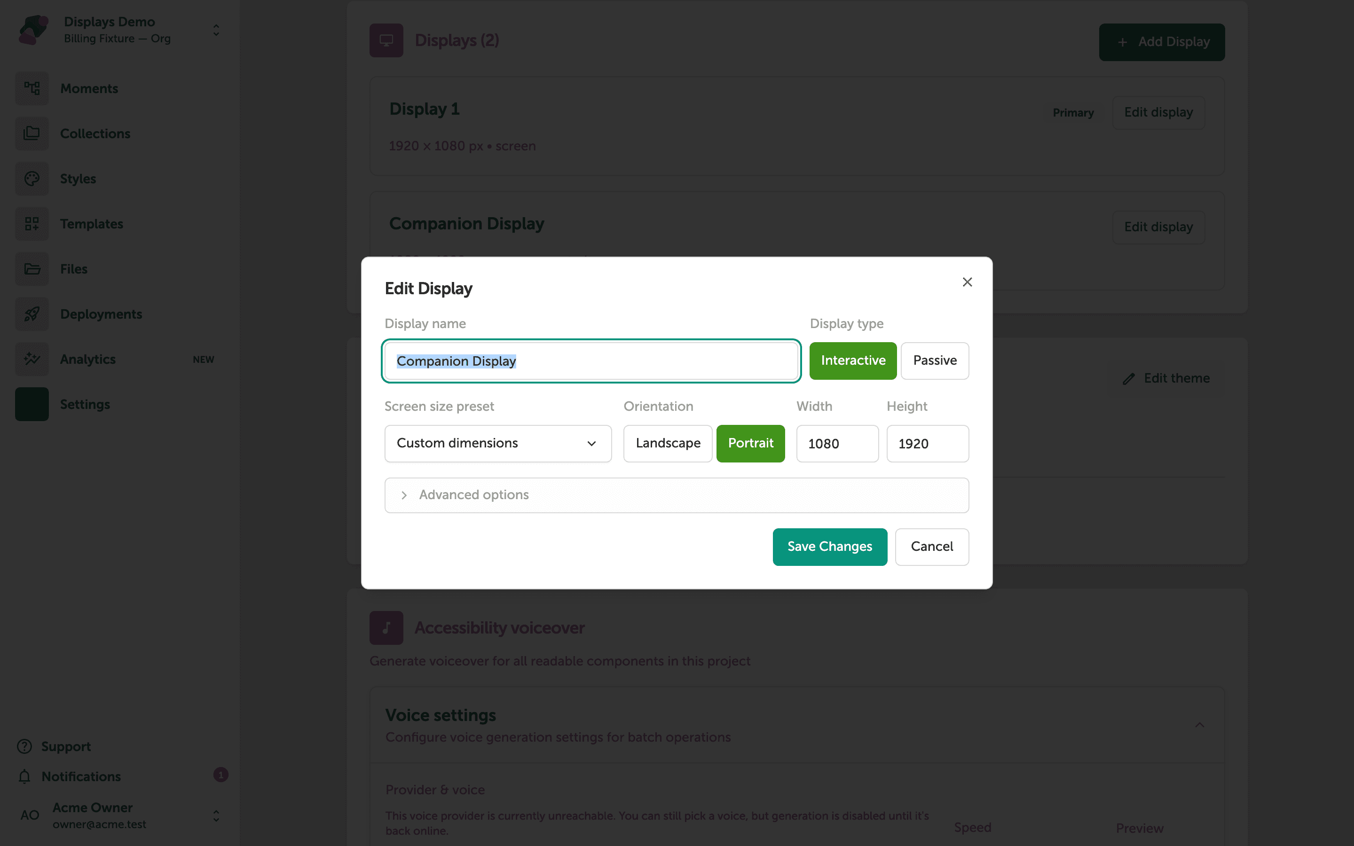Click the owner@acme.test email text

coord(99,825)
